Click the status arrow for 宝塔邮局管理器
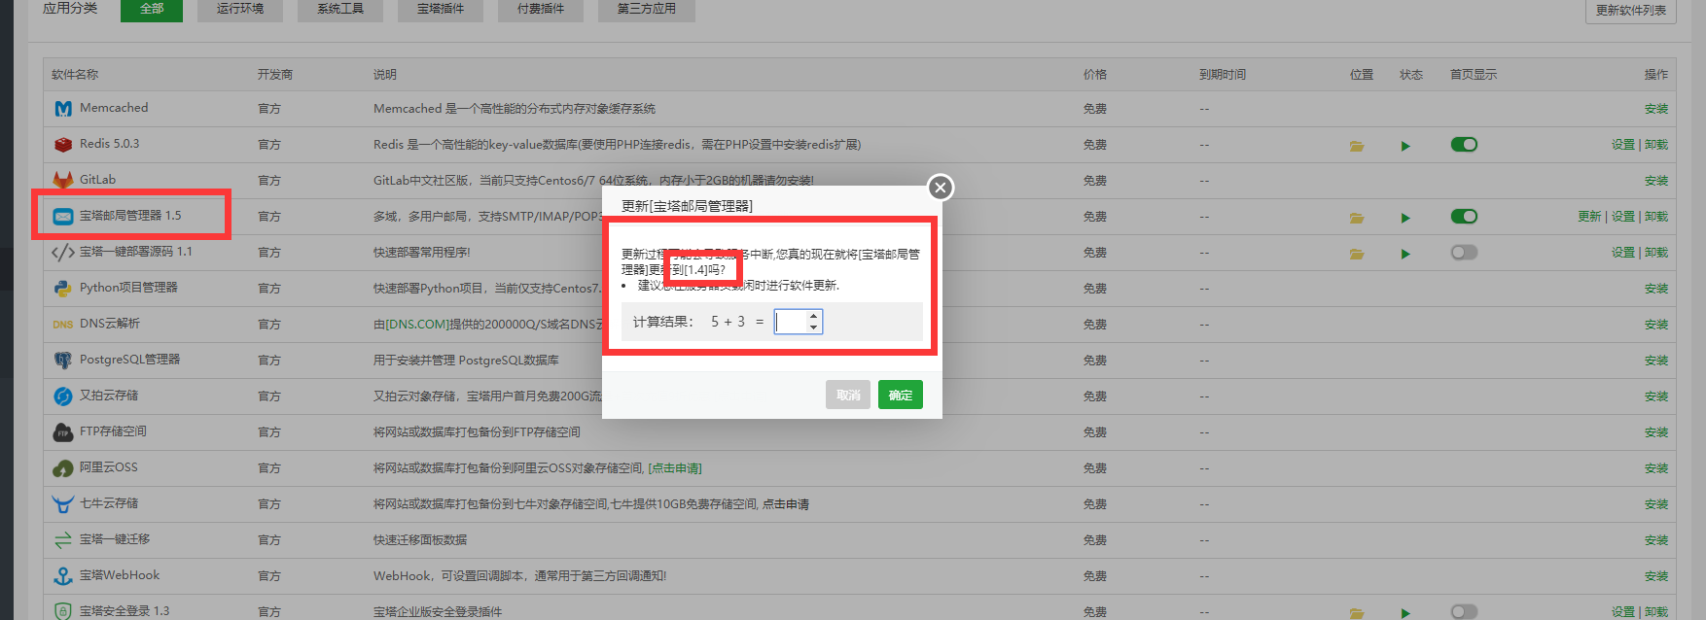This screenshot has height=620, width=1706. (1405, 218)
